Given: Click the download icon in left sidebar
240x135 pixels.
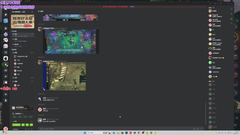Looking at the screenshot, I should tap(6, 100).
